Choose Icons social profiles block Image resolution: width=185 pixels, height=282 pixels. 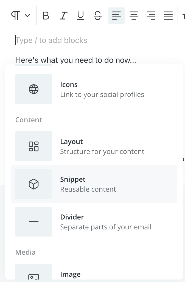pyautogui.click(x=94, y=89)
